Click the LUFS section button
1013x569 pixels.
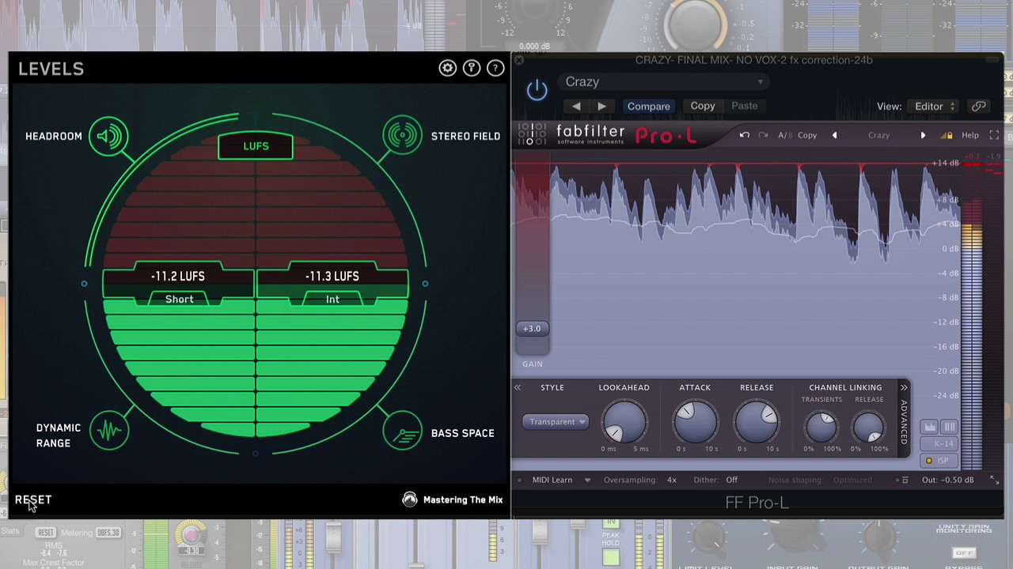(256, 146)
